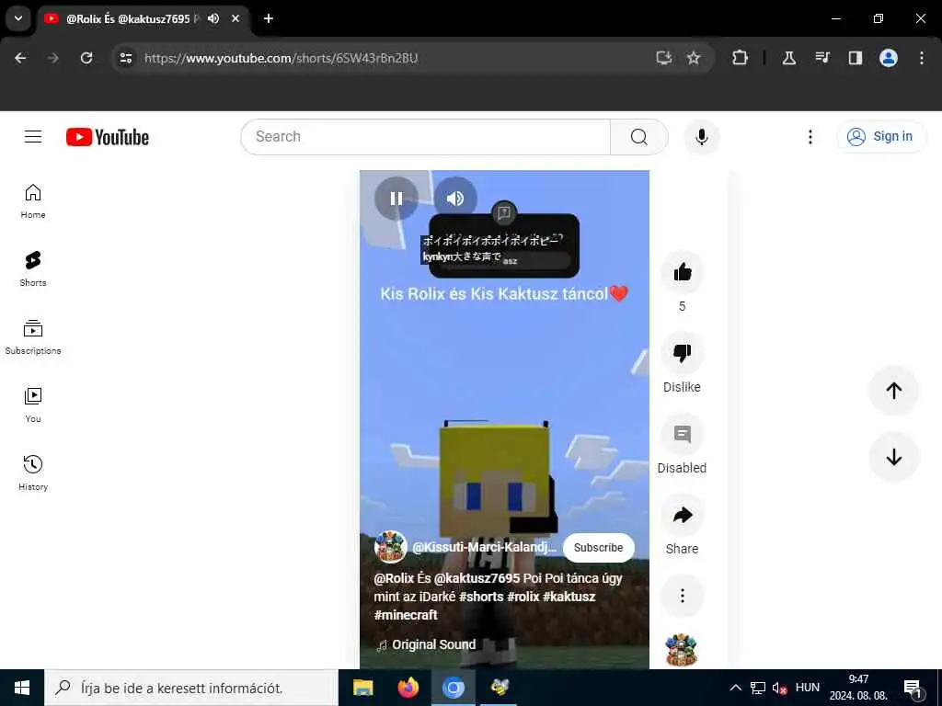Go back in browser
The image size is (942, 706).
(20, 58)
